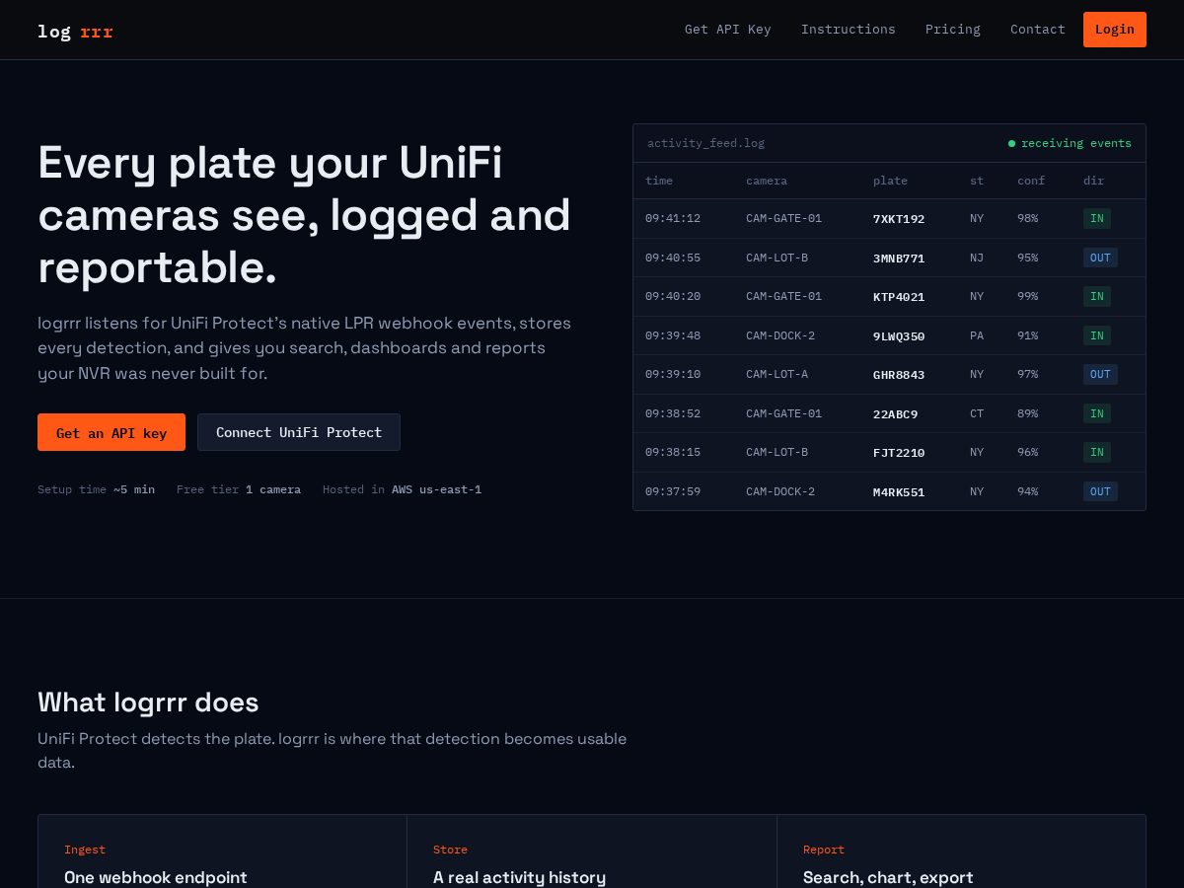Click the OUT badge on the GHR8843 row
The height and width of the screenshot is (888, 1184).
[1100, 374]
